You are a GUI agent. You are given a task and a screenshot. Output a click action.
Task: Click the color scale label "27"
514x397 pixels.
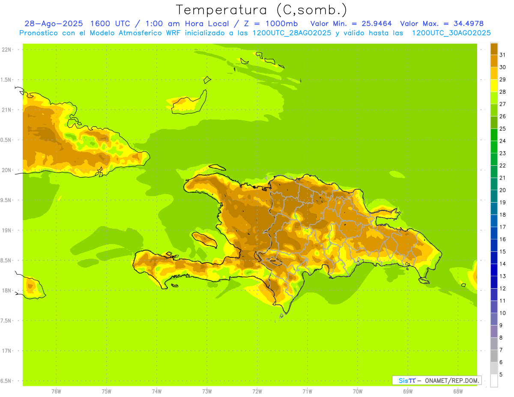503,104
